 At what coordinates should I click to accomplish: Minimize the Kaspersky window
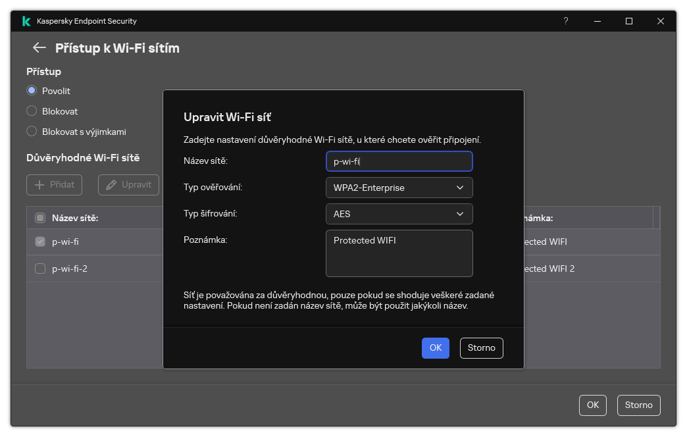pyautogui.click(x=597, y=21)
